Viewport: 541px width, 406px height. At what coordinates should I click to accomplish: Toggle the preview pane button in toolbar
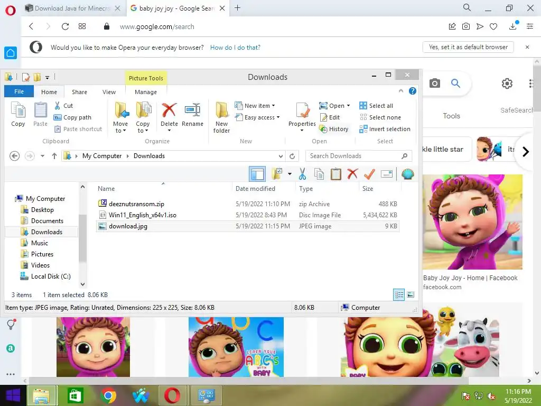point(257,174)
